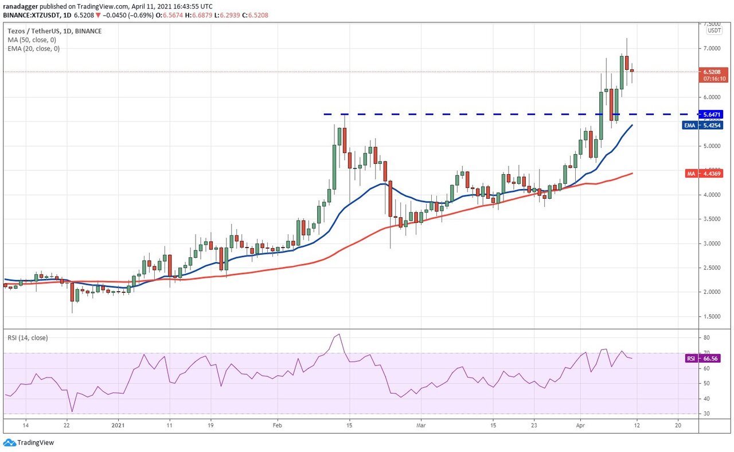Click the 2021 label on the time axis

[x=118, y=426]
